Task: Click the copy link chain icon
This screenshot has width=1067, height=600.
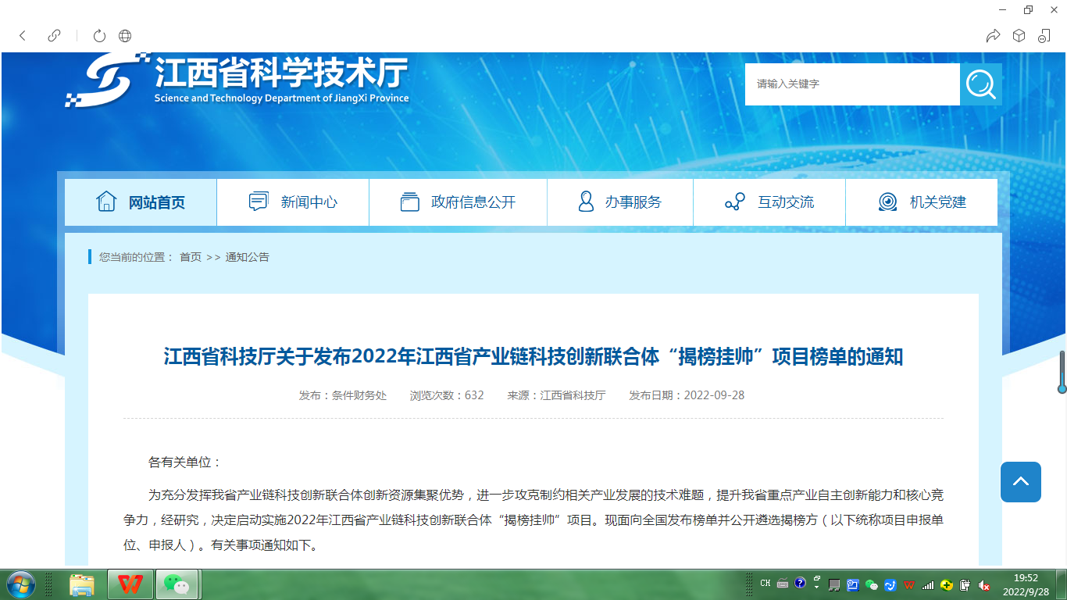Action: [x=54, y=35]
